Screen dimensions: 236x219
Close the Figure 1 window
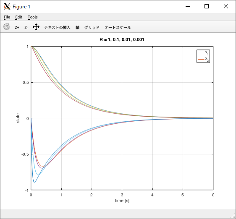(226, 6)
